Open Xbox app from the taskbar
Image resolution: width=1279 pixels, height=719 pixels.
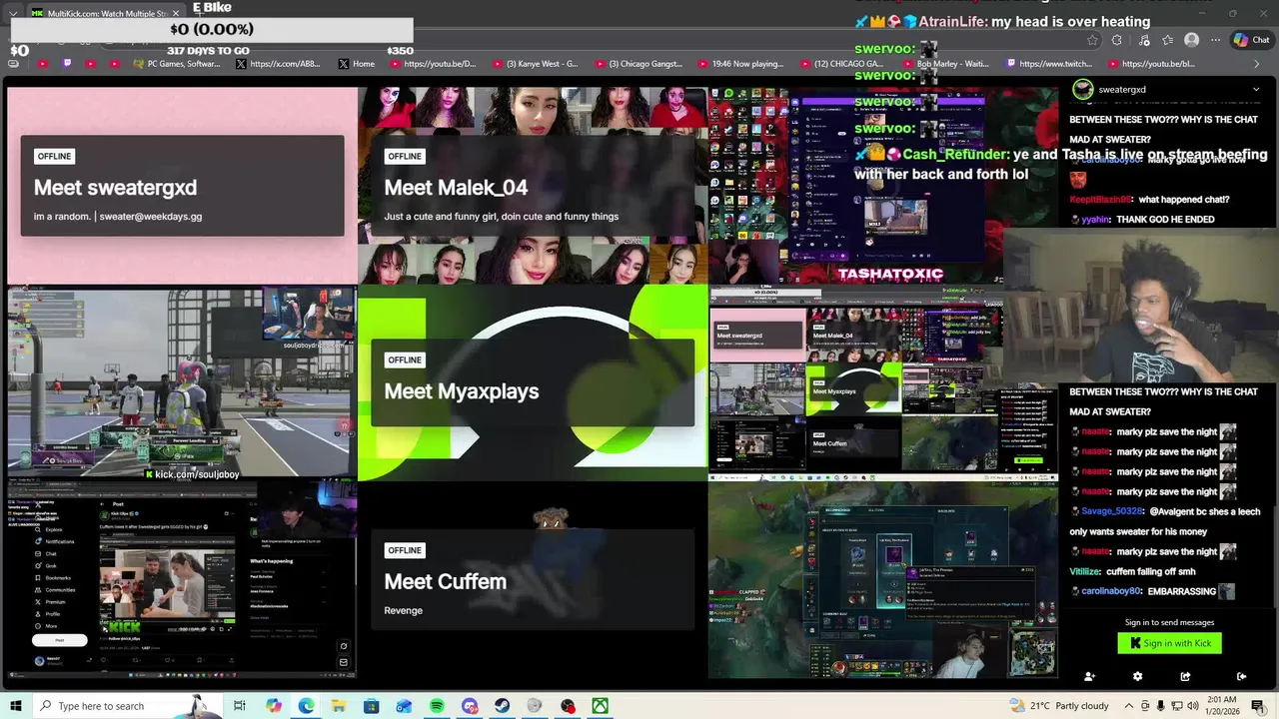(x=600, y=706)
